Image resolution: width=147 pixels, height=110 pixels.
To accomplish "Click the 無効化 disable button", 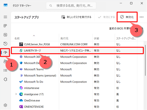I will (x=127, y=17).
